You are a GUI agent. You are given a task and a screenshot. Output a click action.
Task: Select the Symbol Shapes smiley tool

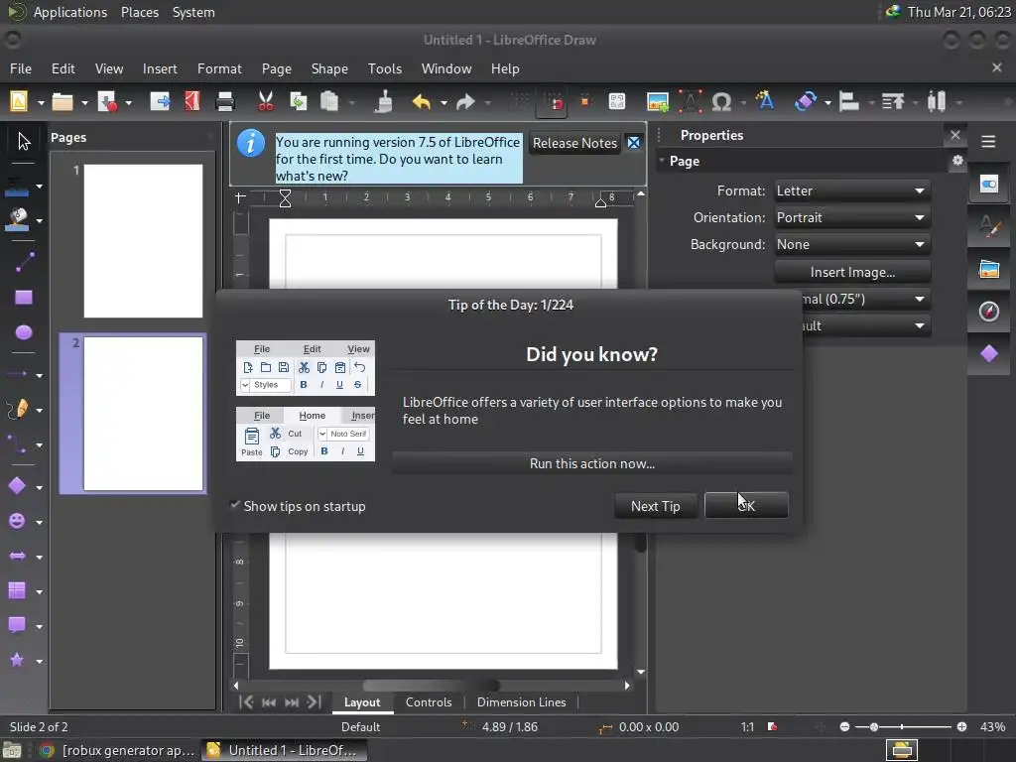17,521
